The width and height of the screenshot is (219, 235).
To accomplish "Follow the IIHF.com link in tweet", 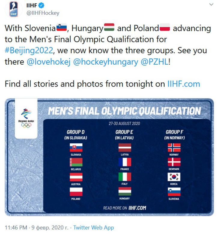I will pyautogui.click(x=184, y=84).
